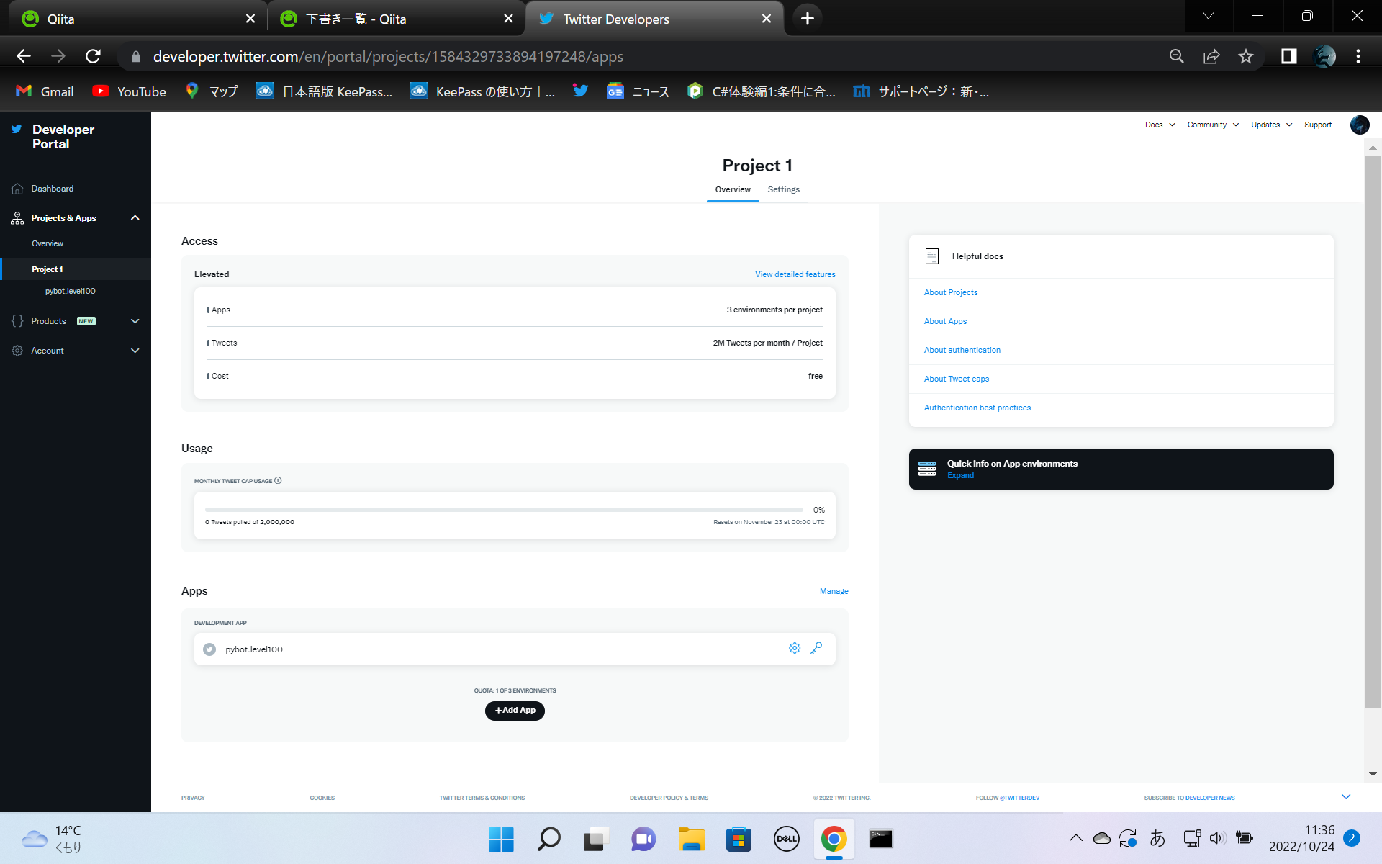Screen dimensions: 1382x864
Task: Expand the Products sidebar section
Action: (135, 321)
